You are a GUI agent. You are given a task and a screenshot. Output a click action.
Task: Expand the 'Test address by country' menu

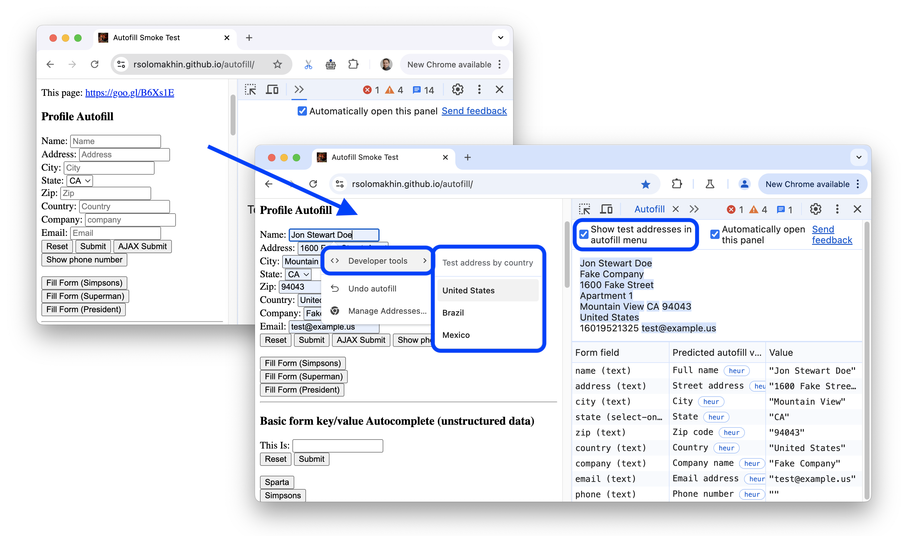pyautogui.click(x=488, y=262)
